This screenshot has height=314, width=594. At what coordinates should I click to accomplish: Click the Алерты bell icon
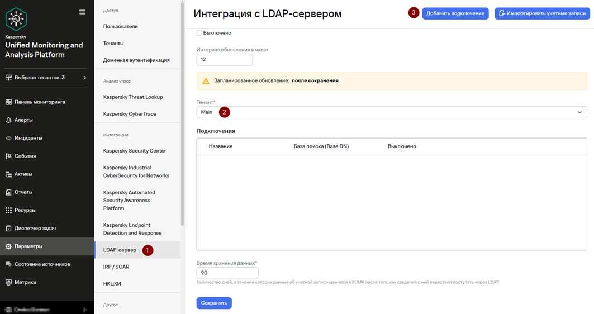coord(8,120)
